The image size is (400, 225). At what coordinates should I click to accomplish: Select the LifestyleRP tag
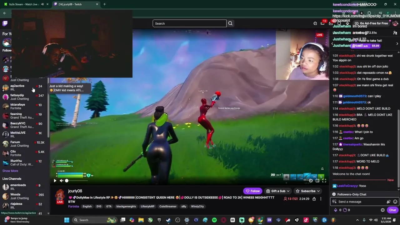(147, 207)
